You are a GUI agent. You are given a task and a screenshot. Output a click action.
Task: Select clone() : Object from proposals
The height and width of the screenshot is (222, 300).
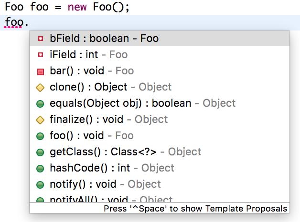pyautogui.click(x=110, y=87)
